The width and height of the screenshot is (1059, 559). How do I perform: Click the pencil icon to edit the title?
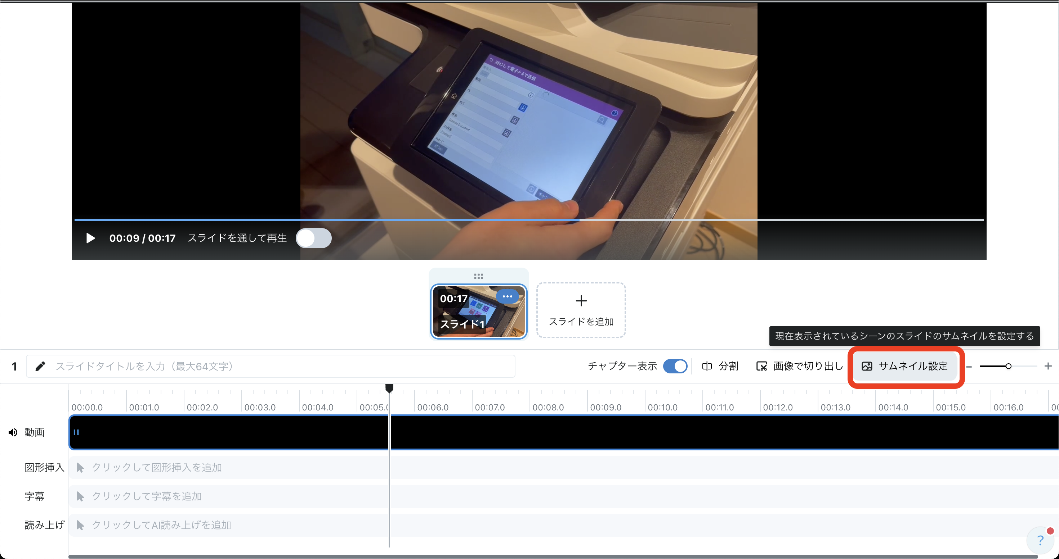coord(40,366)
